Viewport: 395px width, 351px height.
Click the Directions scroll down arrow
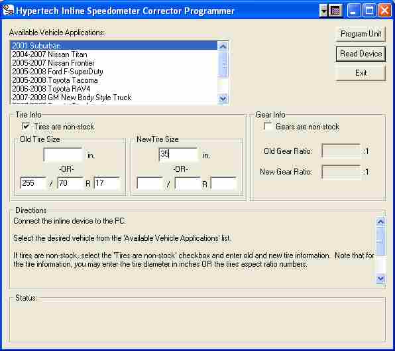(380, 279)
